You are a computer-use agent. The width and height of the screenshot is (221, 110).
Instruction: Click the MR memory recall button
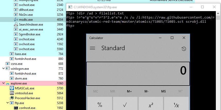coord(113,91)
